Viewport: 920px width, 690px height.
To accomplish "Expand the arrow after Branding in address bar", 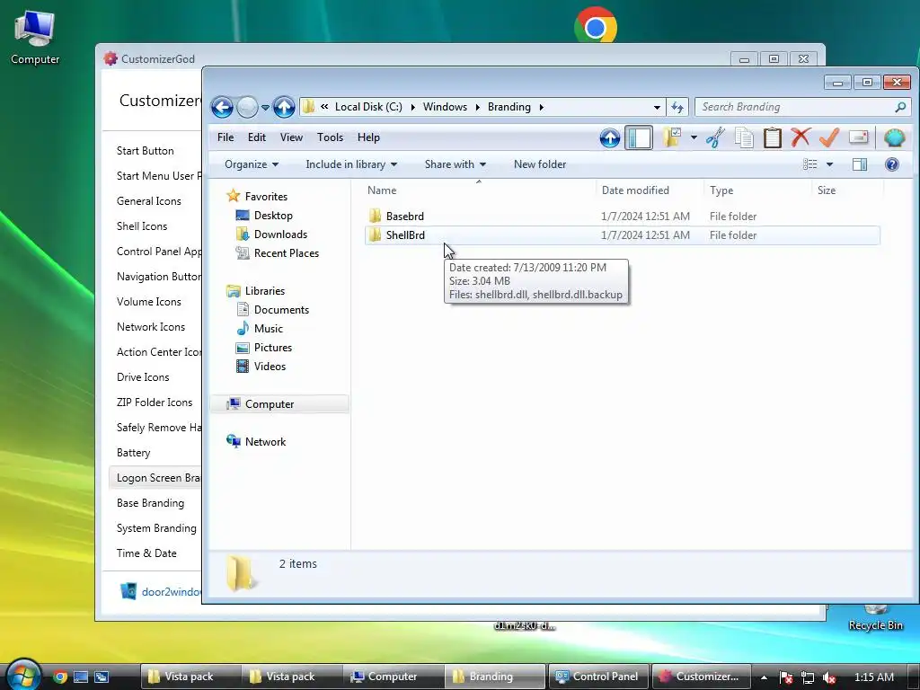I will click(541, 108).
